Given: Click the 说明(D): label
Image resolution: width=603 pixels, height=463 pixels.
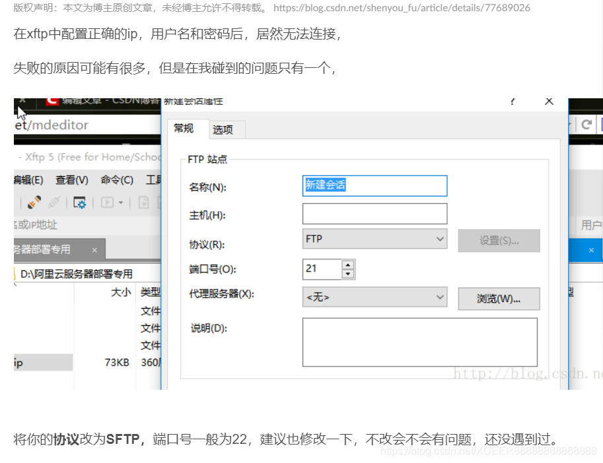Looking at the screenshot, I should coord(209,328).
